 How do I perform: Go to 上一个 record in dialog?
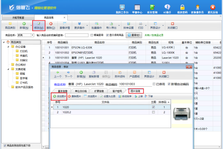tap(58, 74)
